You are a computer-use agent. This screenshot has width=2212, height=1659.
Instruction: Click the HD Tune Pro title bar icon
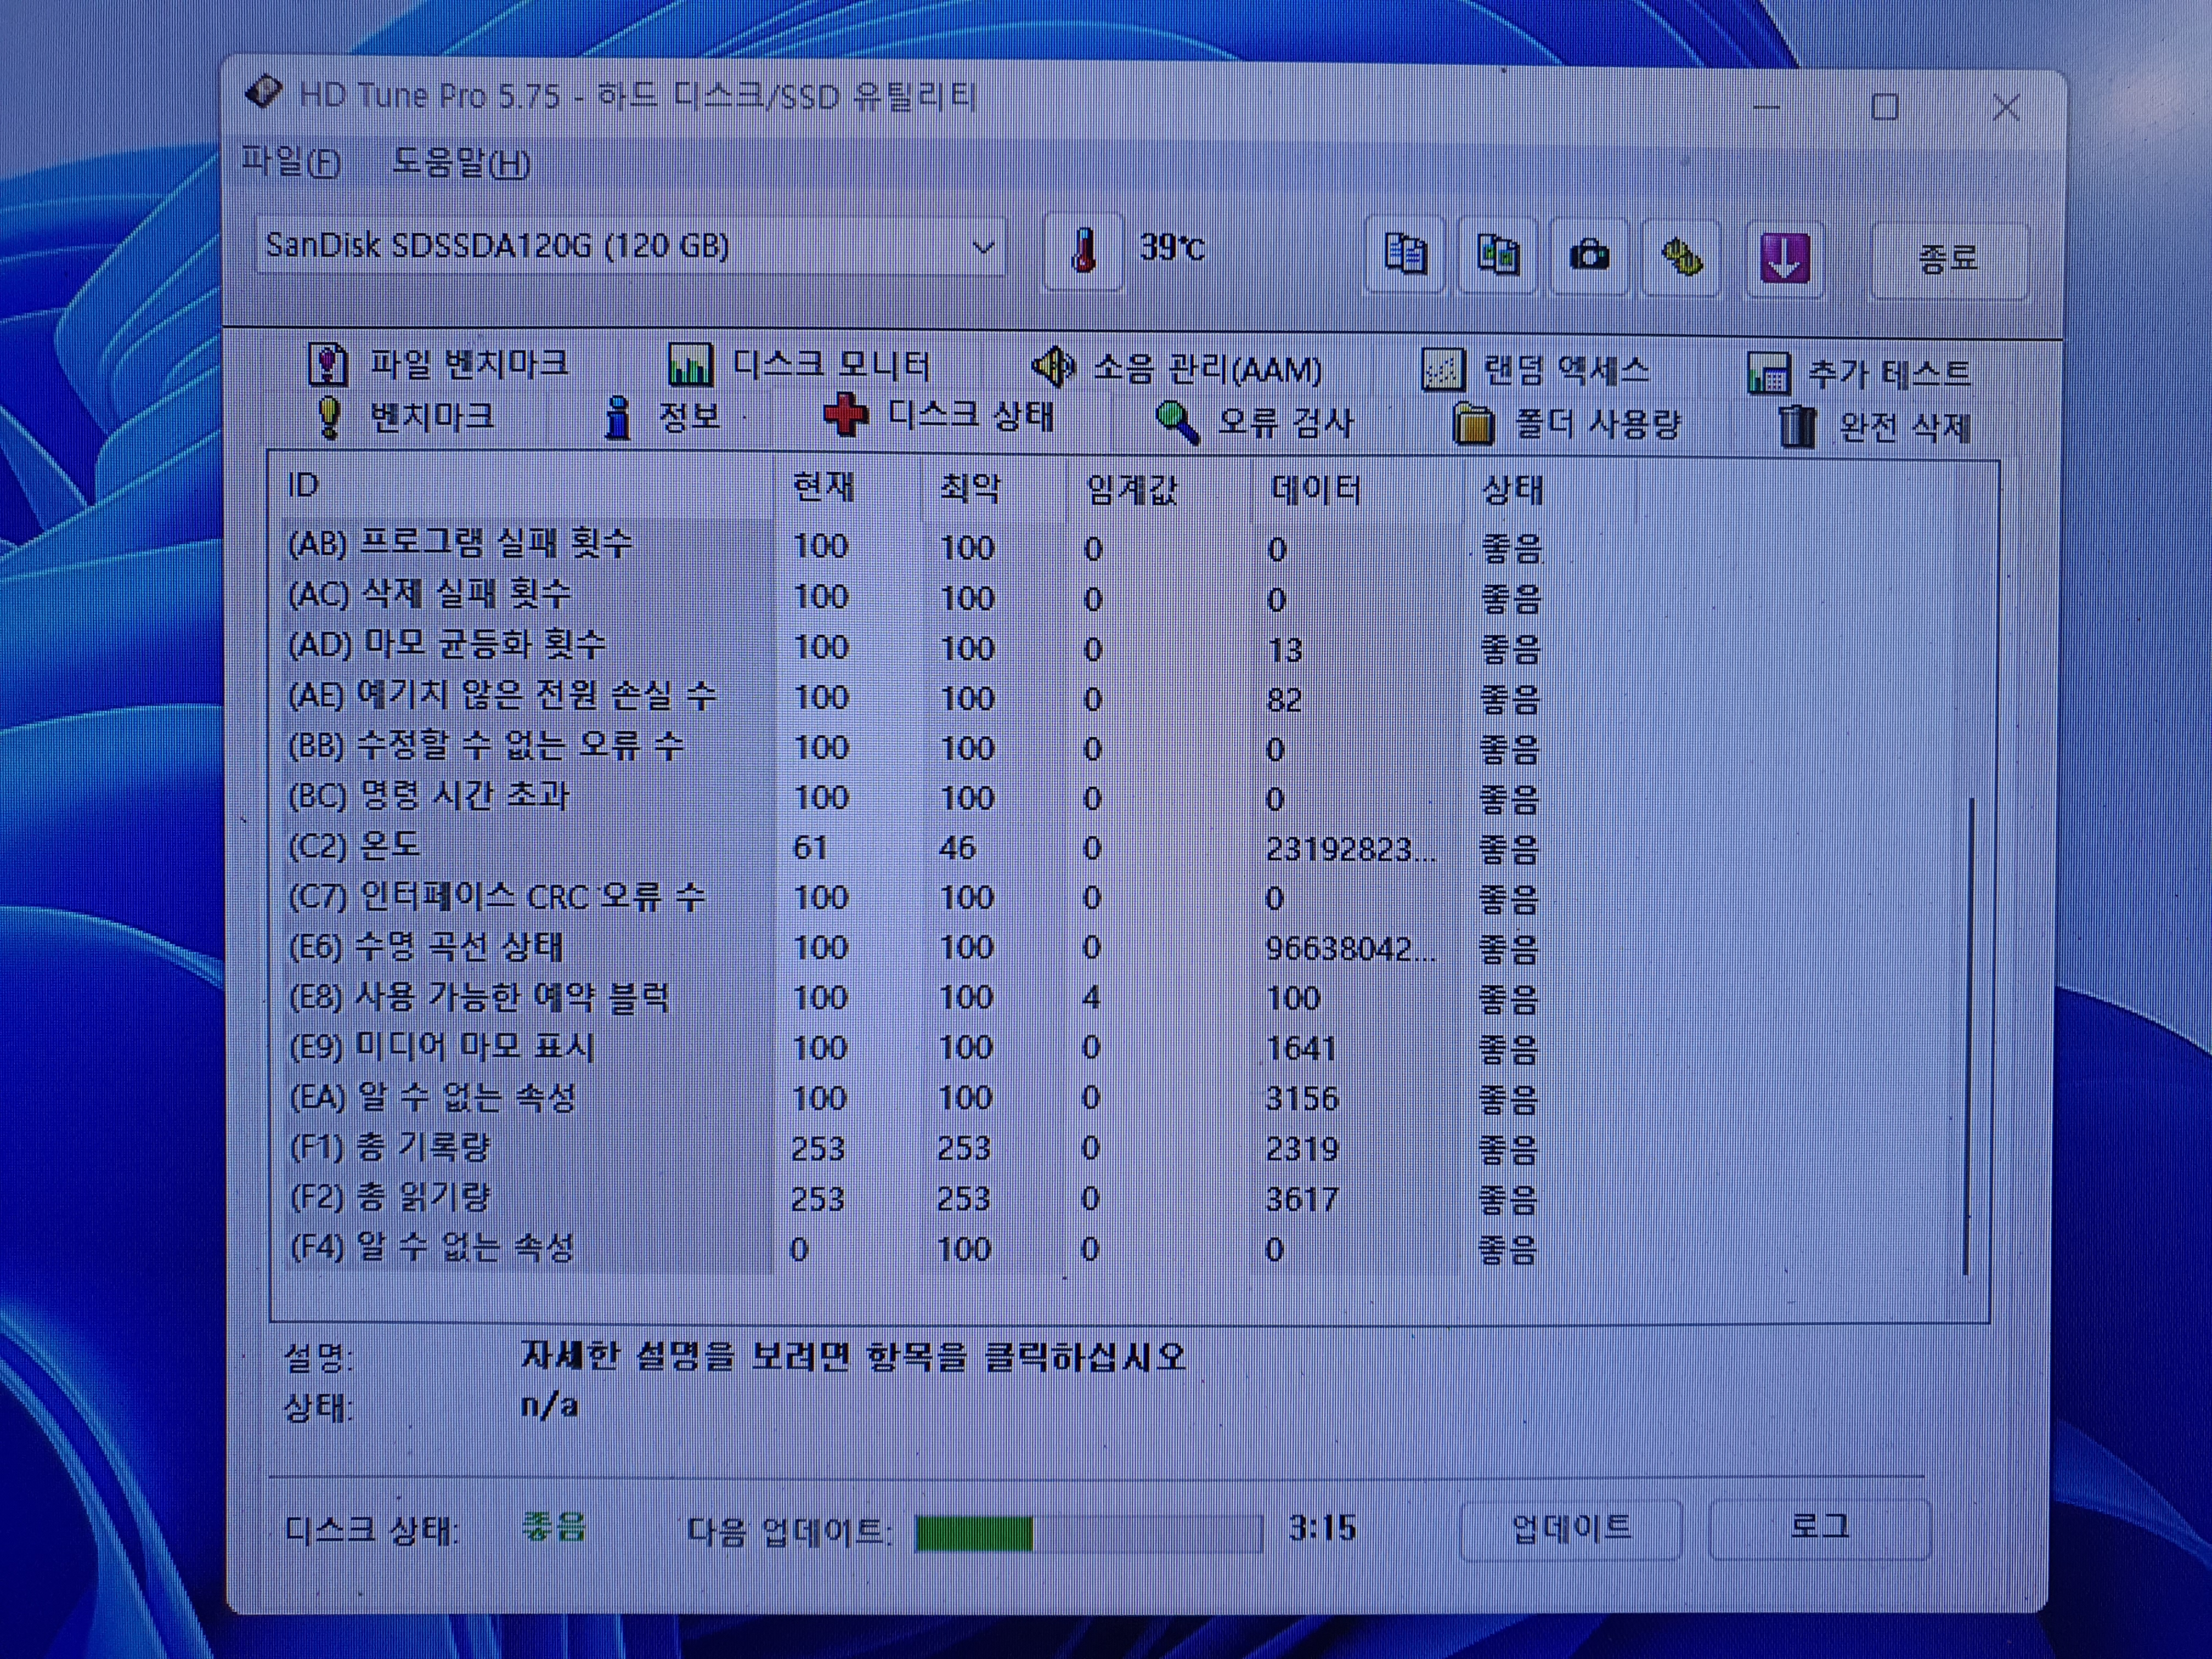click(263, 92)
